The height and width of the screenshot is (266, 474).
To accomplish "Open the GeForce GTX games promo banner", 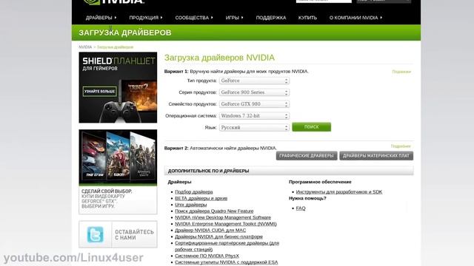I will click(x=118, y=172).
